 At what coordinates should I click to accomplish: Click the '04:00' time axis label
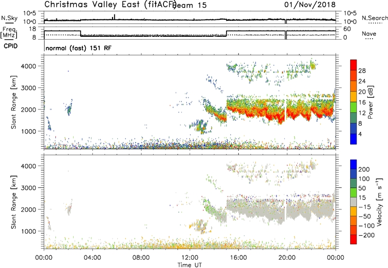[x=93, y=258]
